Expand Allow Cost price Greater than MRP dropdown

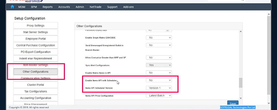pyautogui.click(x=159, y=58)
